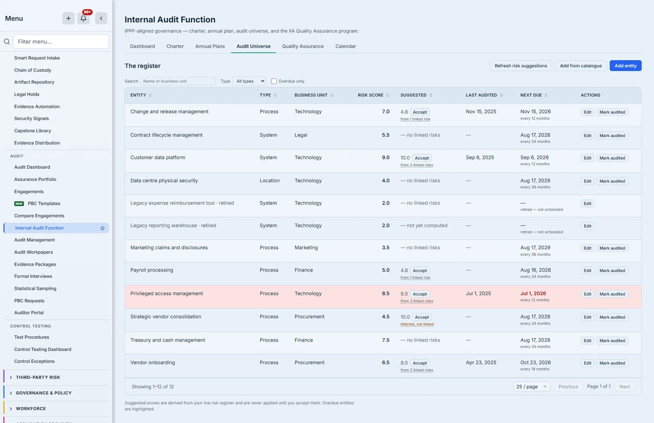The height and width of the screenshot is (423, 654).
Task: Open the Type filter dropdown
Action: pyautogui.click(x=249, y=81)
